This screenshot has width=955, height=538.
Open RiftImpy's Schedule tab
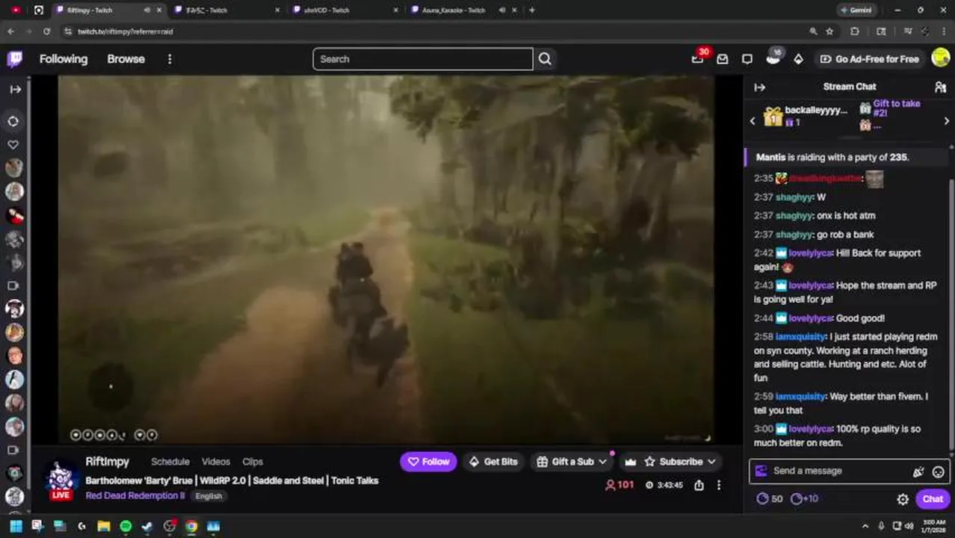point(170,462)
